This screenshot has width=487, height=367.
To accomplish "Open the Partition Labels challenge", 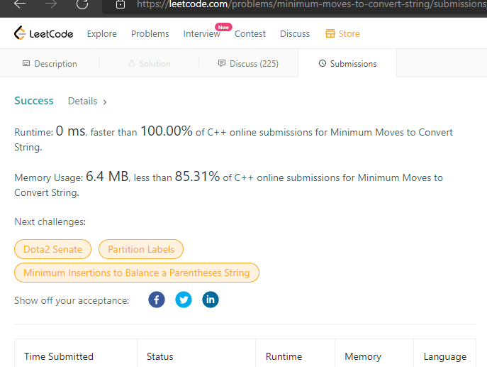I will point(141,249).
